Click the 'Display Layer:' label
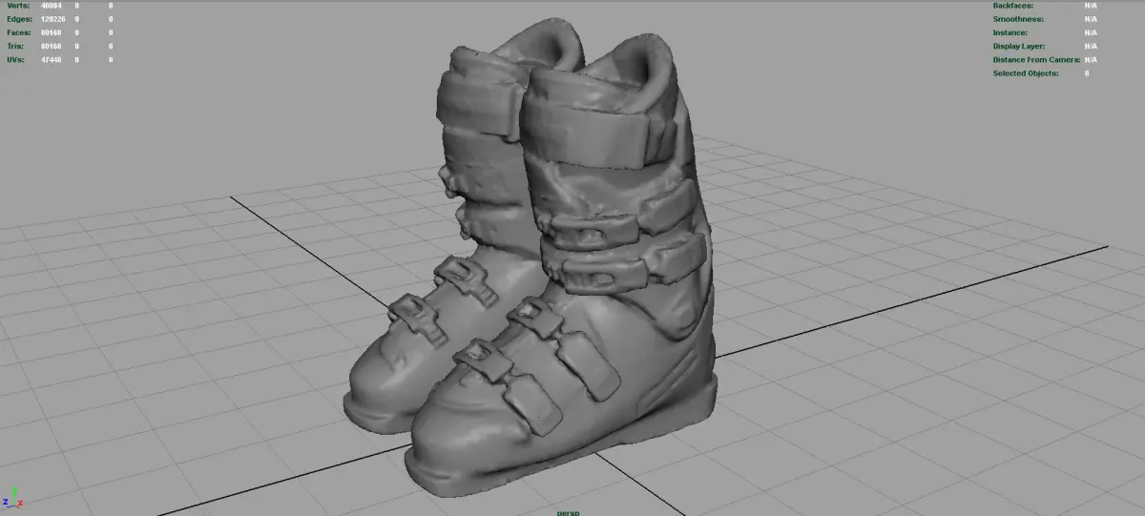Viewport: 1145px width, 516px height. [x=1019, y=46]
